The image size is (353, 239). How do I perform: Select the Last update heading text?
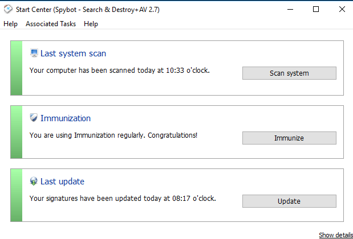tap(62, 182)
